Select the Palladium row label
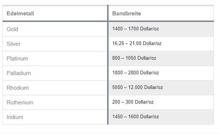Viewport: 219px width, 134px height. (18, 73)
